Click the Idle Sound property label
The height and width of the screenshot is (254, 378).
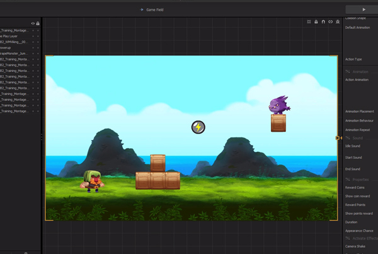pyautogui.click(x=353, y=146)
